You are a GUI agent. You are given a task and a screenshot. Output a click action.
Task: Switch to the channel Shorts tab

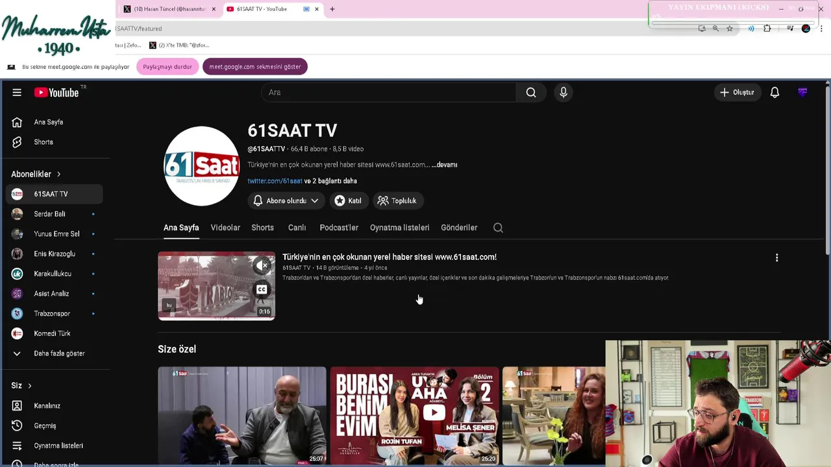pyautogui.click(x=262, y=228)
